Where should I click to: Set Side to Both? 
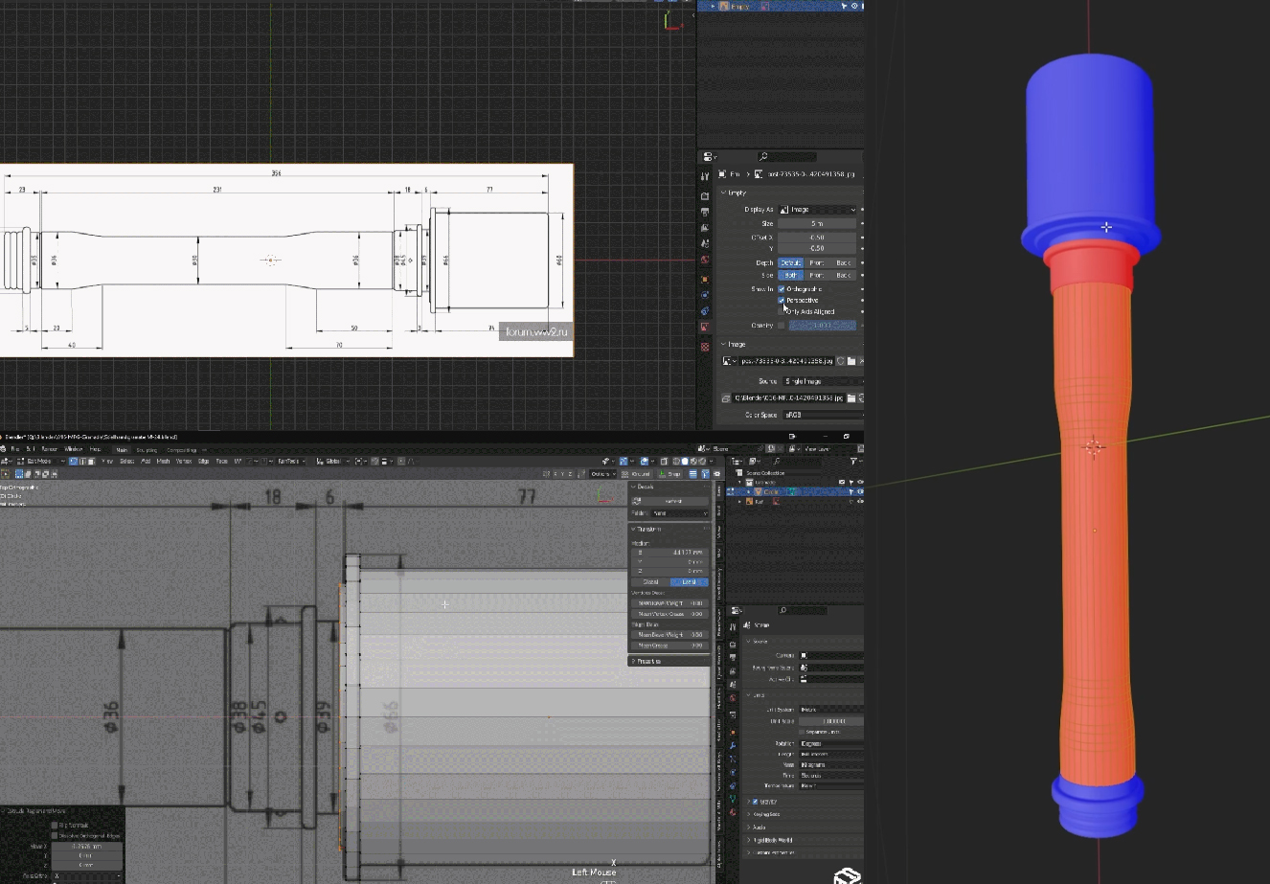pyautogui.click(x=790, y=275)
